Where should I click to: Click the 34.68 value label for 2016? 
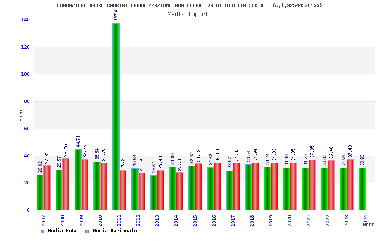[218, 155]
